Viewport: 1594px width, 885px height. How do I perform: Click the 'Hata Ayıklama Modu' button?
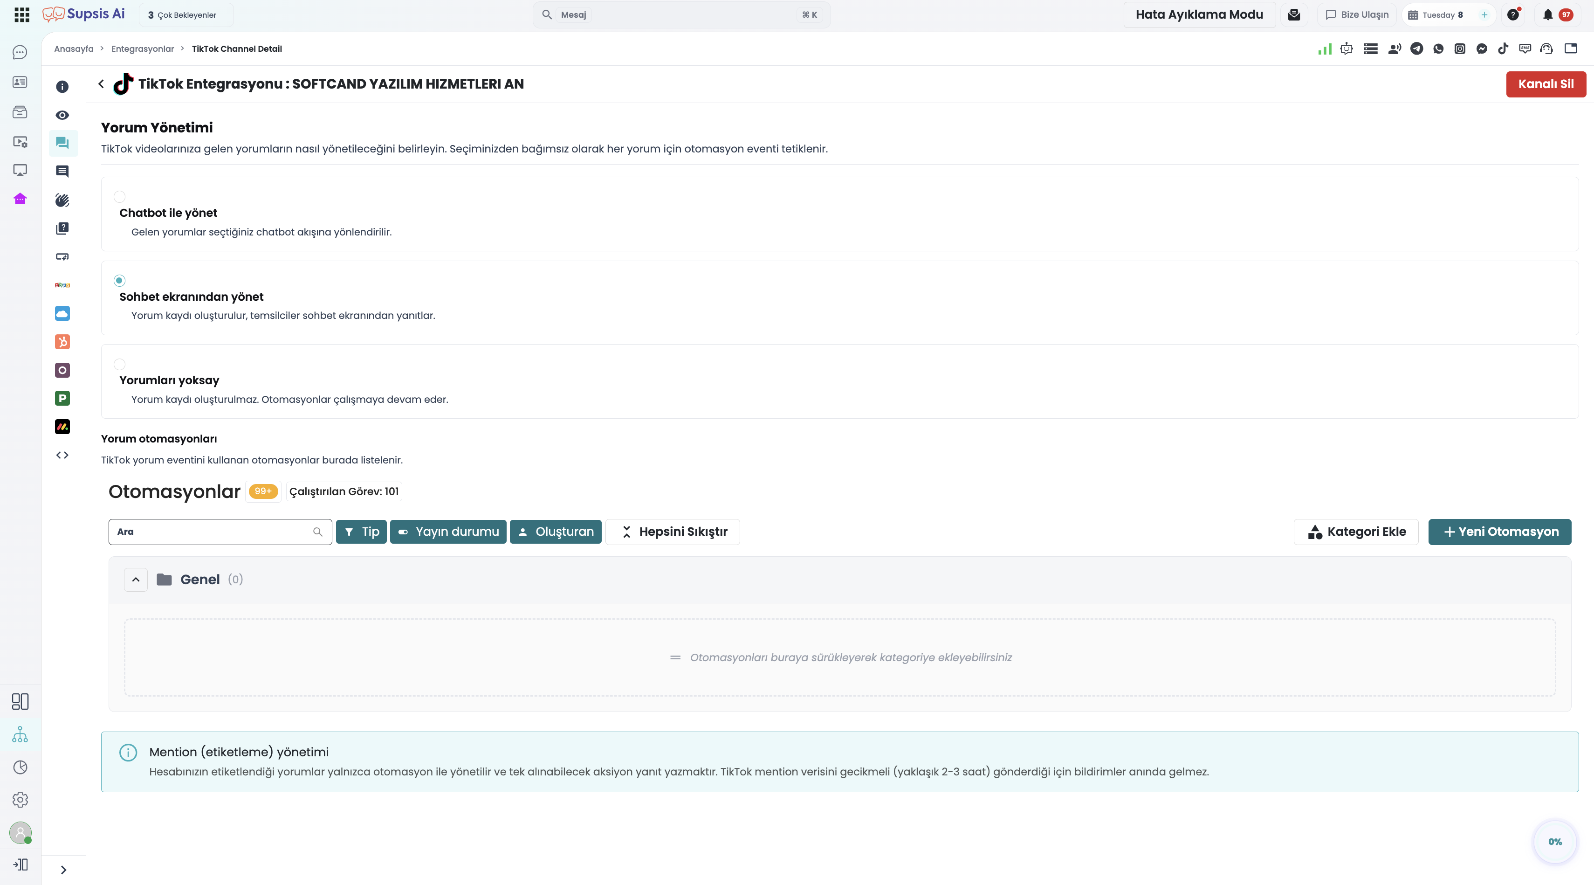pyautogui.click(x=1199, y=15)
